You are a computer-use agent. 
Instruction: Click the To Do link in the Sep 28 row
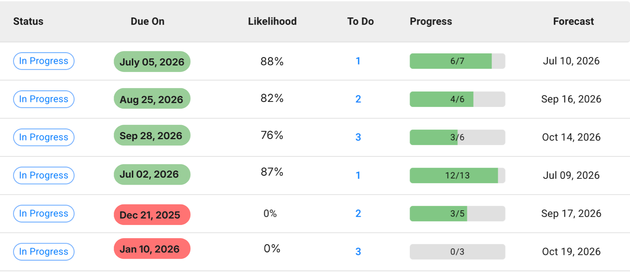[358, 137]
